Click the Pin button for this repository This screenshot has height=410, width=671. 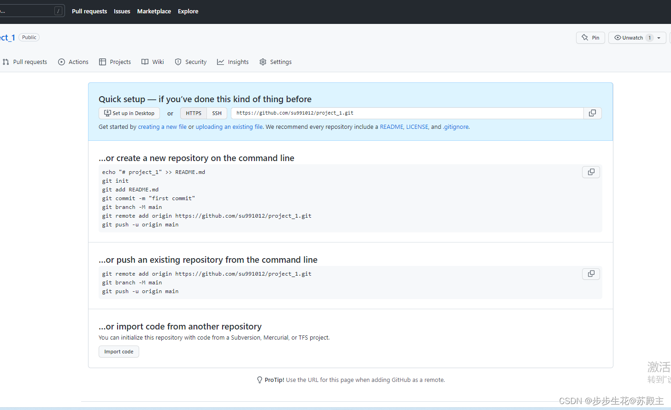tap(590, 38)
